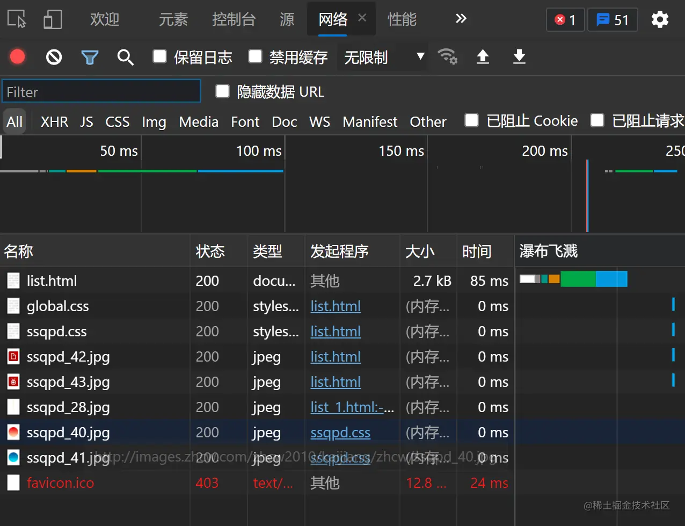Image resolution: width=685 pixels, height=526 pixels.
Task: Open network search magnifier
Action: 125,57
